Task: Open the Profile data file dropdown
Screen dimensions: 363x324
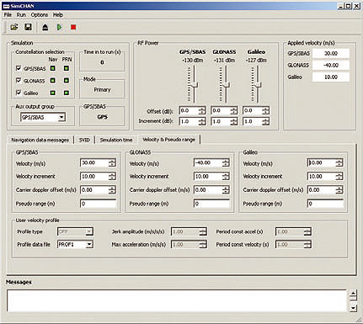Action: click(89, 245)
